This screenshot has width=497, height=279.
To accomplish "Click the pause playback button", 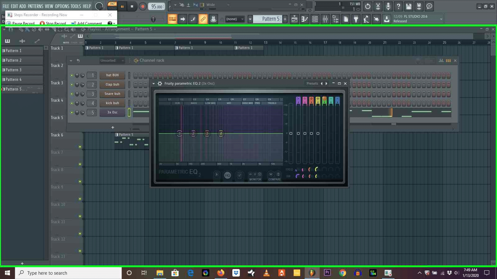I will (122, 6).
